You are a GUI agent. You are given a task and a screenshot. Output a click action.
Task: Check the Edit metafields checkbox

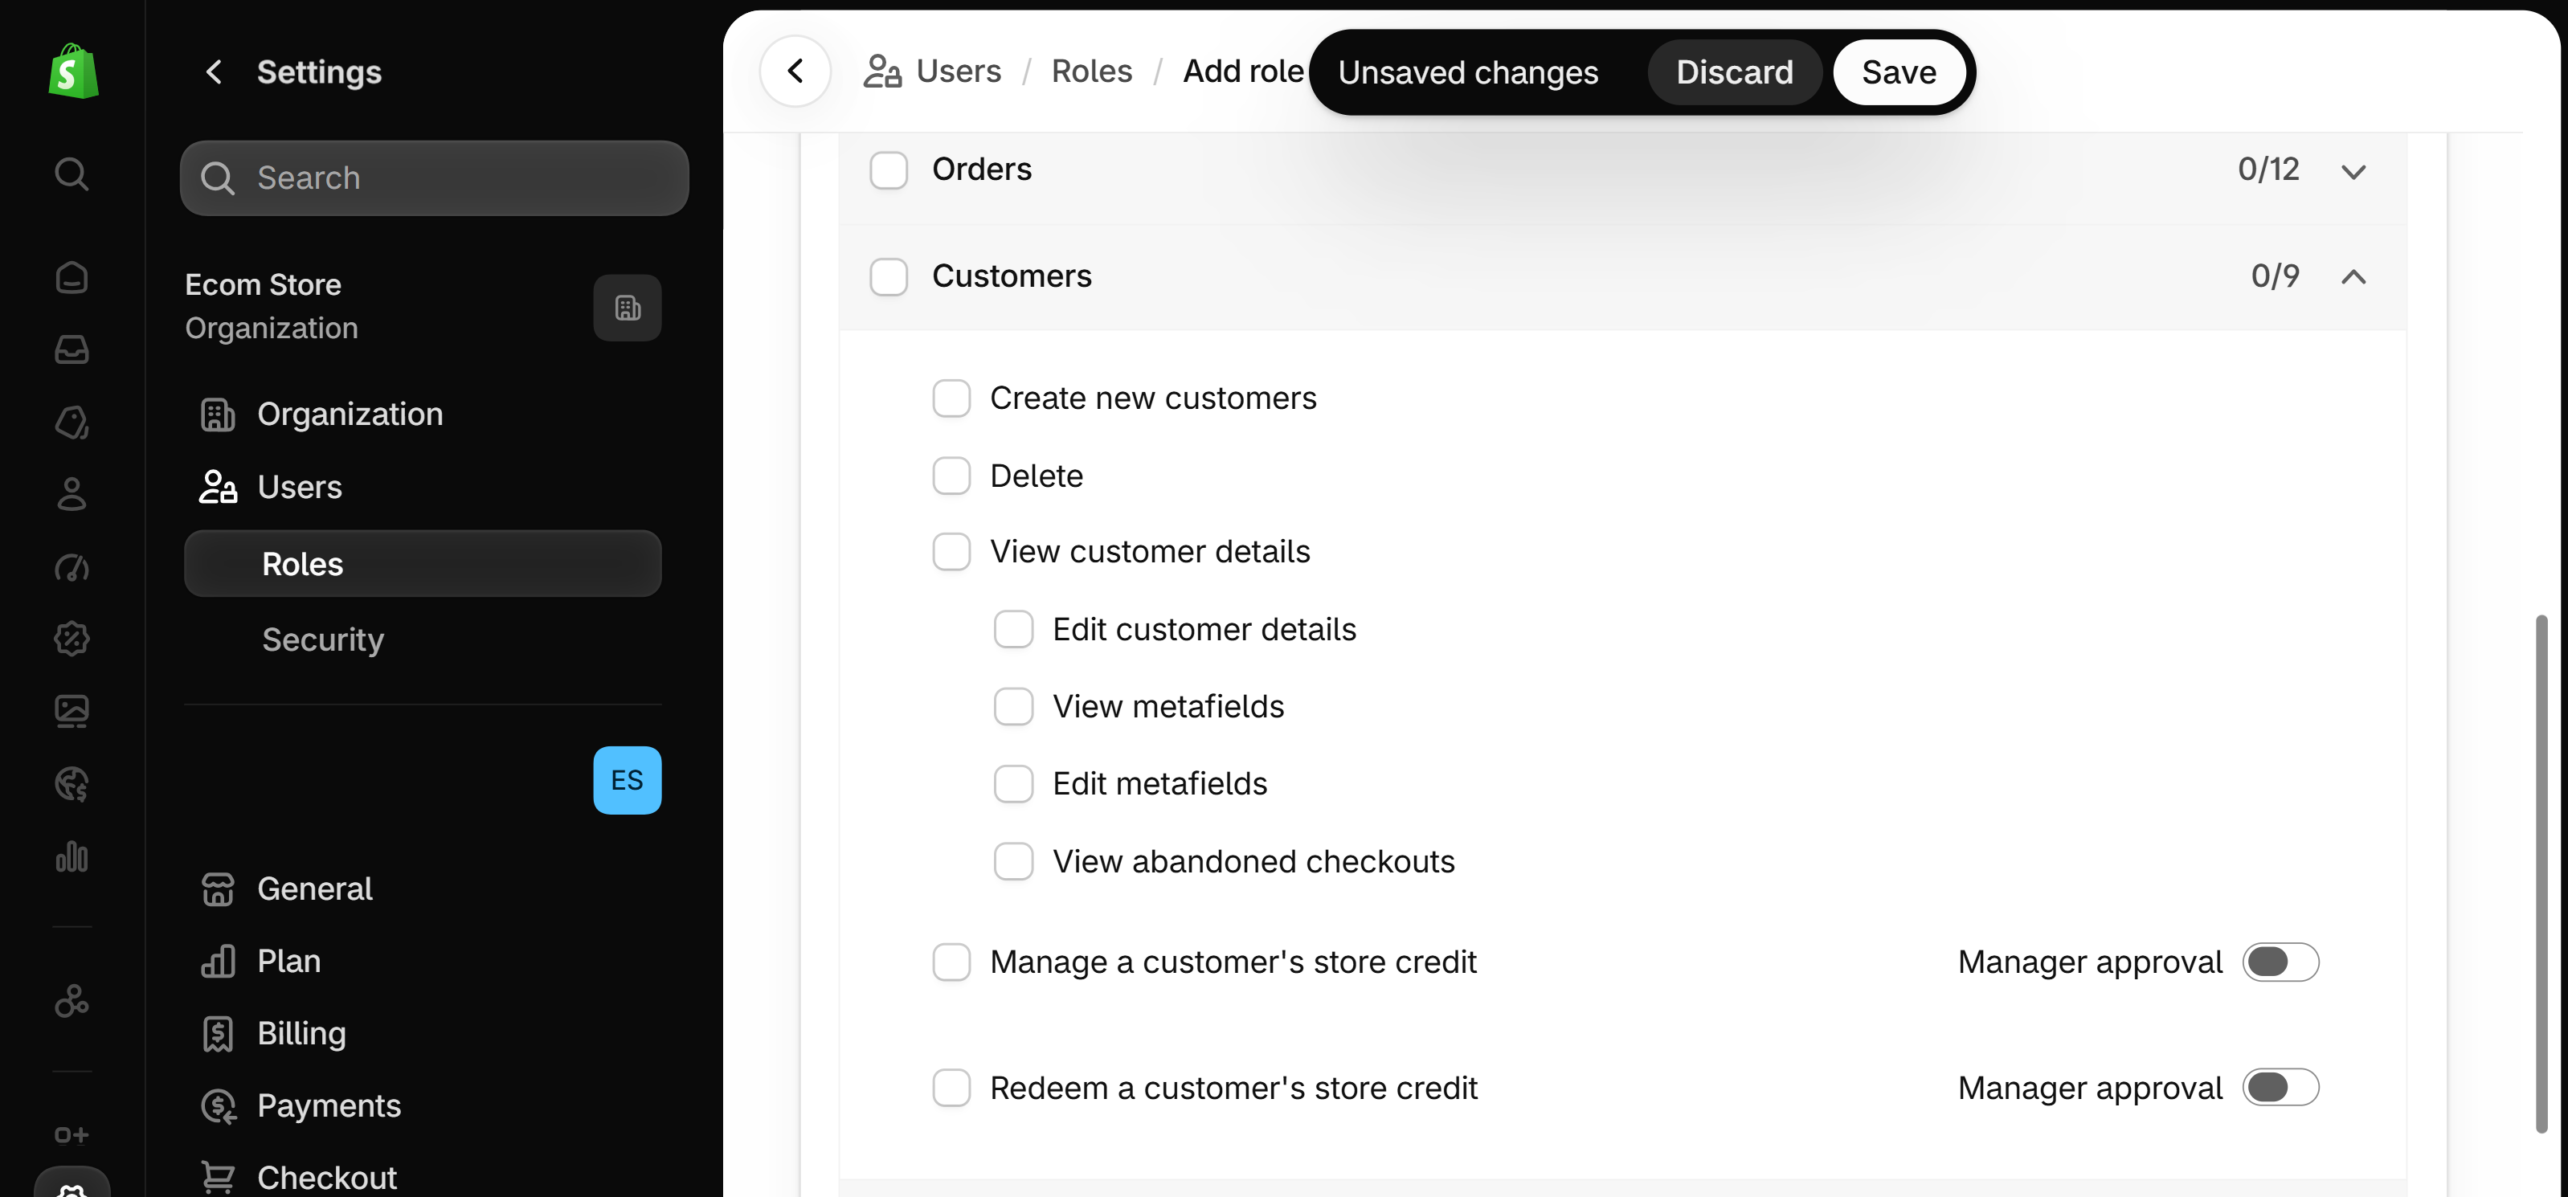1013,784
